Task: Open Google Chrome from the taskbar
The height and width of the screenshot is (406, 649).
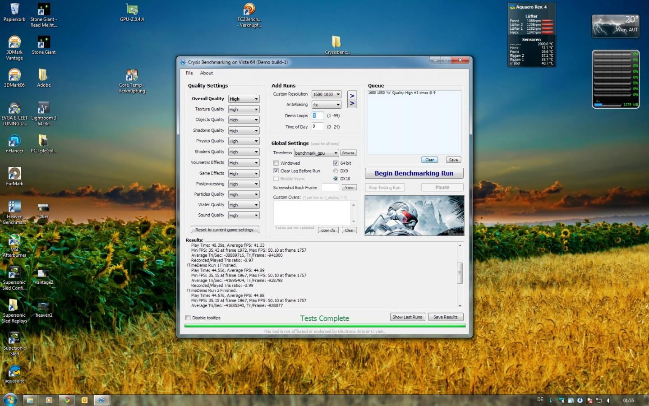Action: pyautogui.click(x=67, y=400)
